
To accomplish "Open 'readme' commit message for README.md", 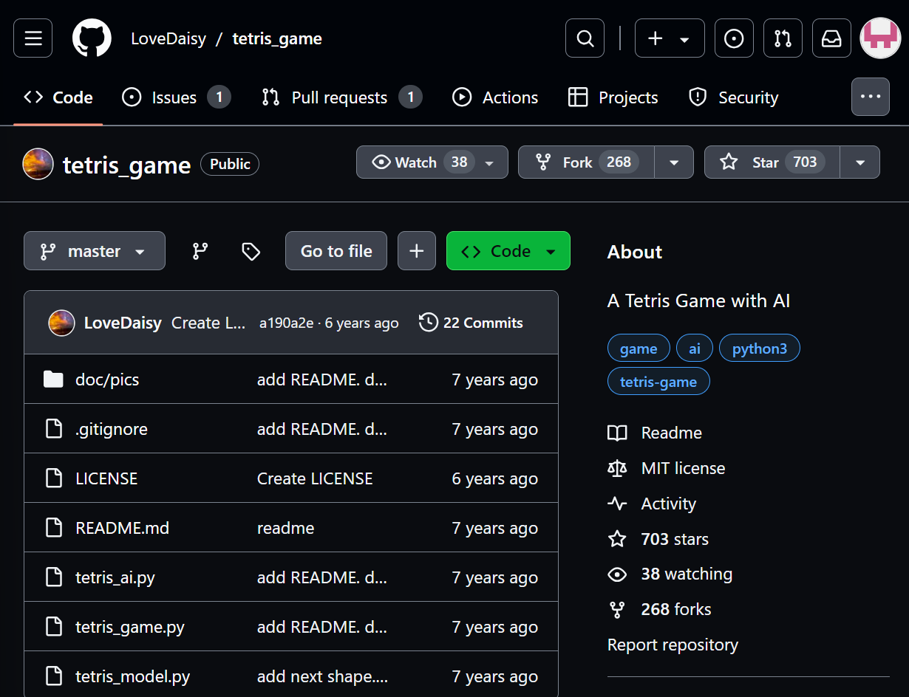I will (285, 528).
